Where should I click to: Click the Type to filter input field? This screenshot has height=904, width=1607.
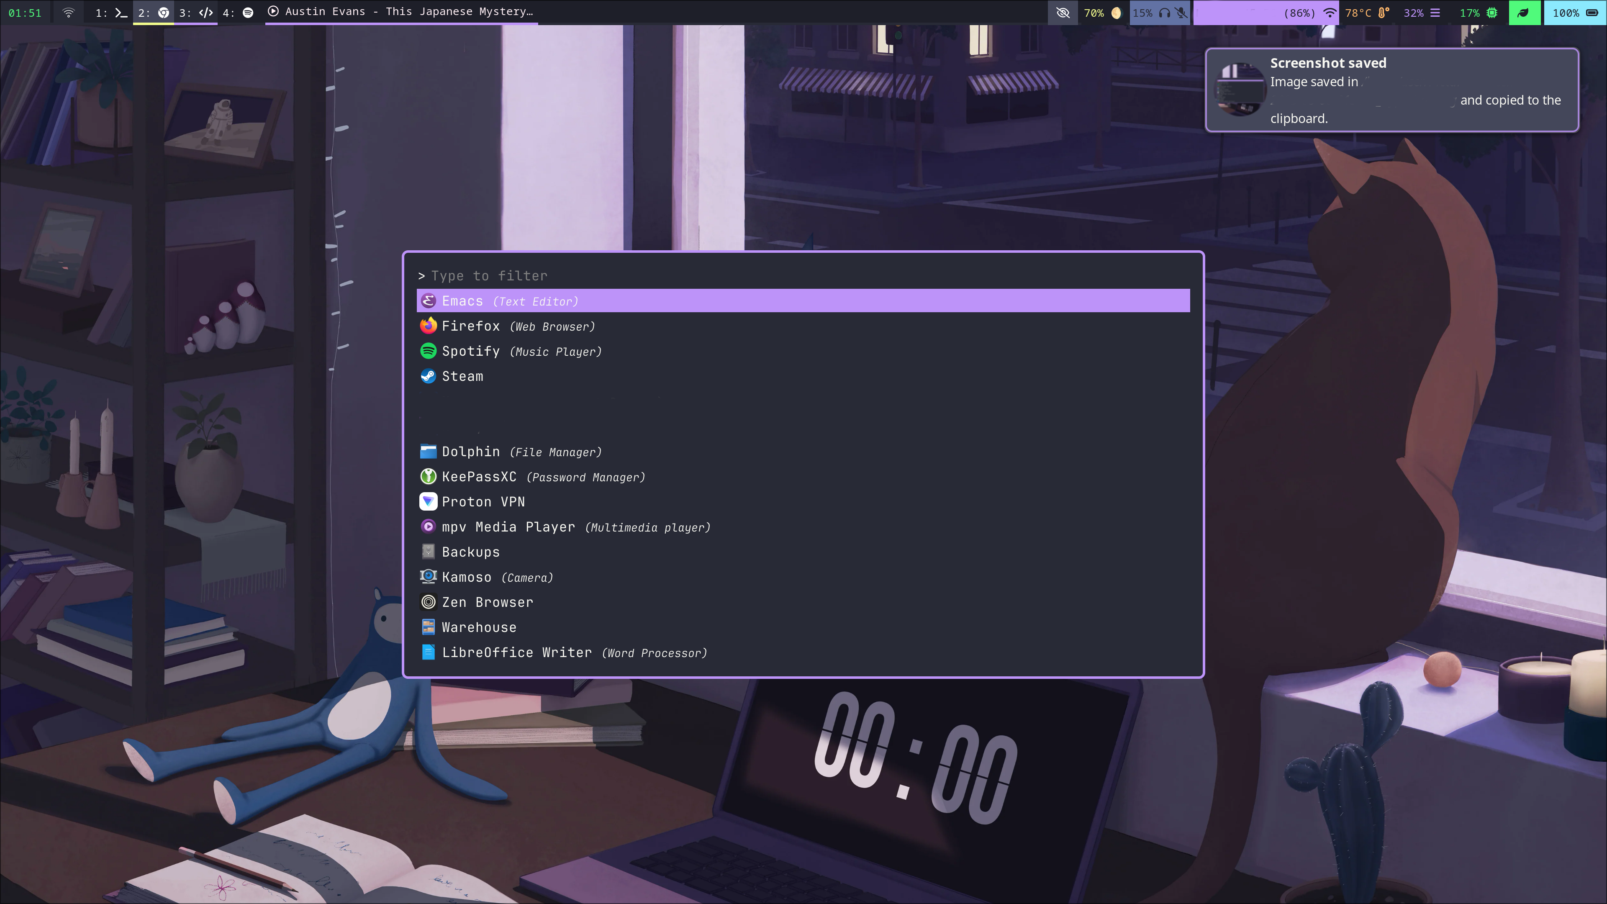[x=803, y=275]
